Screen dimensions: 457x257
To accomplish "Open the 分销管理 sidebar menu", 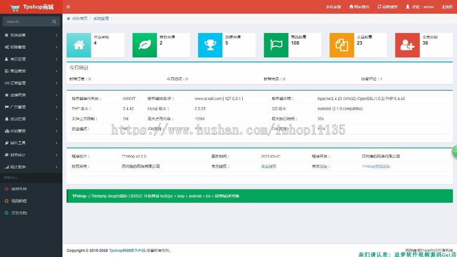I will [x=31, y=131].
